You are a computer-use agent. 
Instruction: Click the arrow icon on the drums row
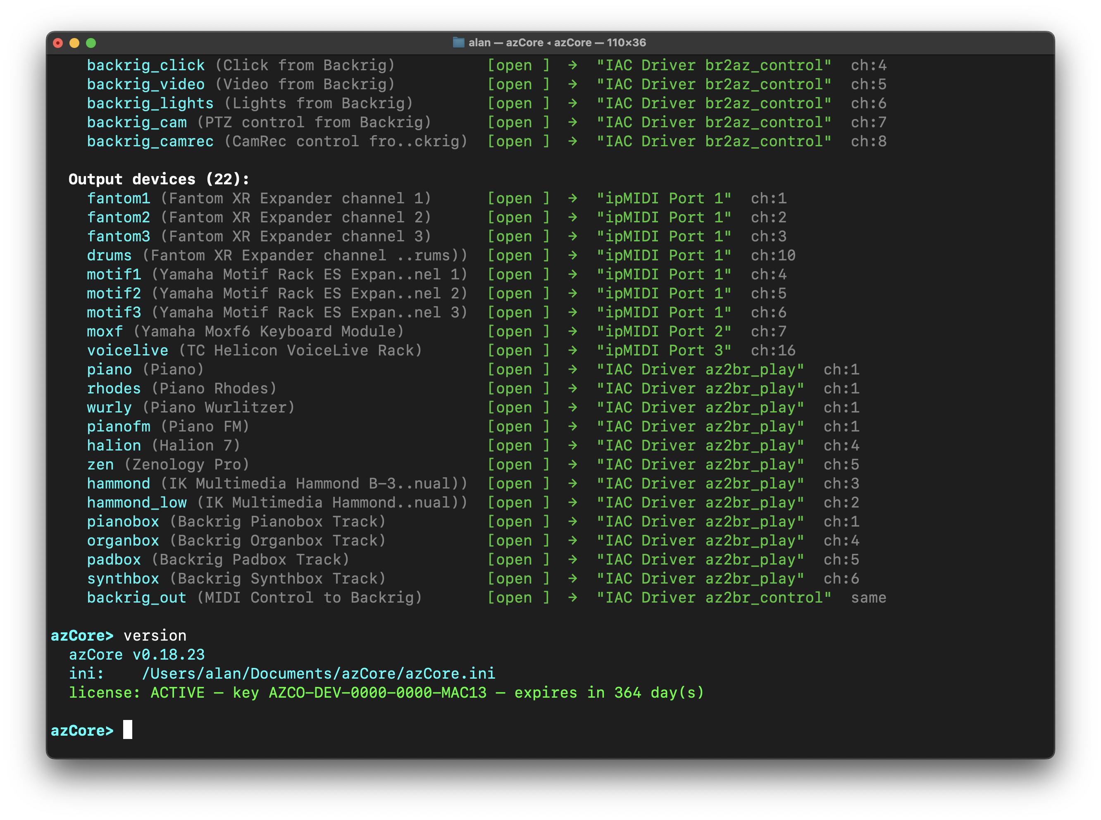click(573, 255)
